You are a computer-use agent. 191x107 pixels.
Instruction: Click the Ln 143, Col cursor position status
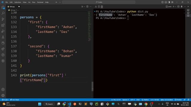[x=116, y=100]
